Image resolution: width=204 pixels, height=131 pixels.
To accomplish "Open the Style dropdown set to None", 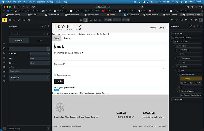I will pyautogui.click(x=40, y=63).
